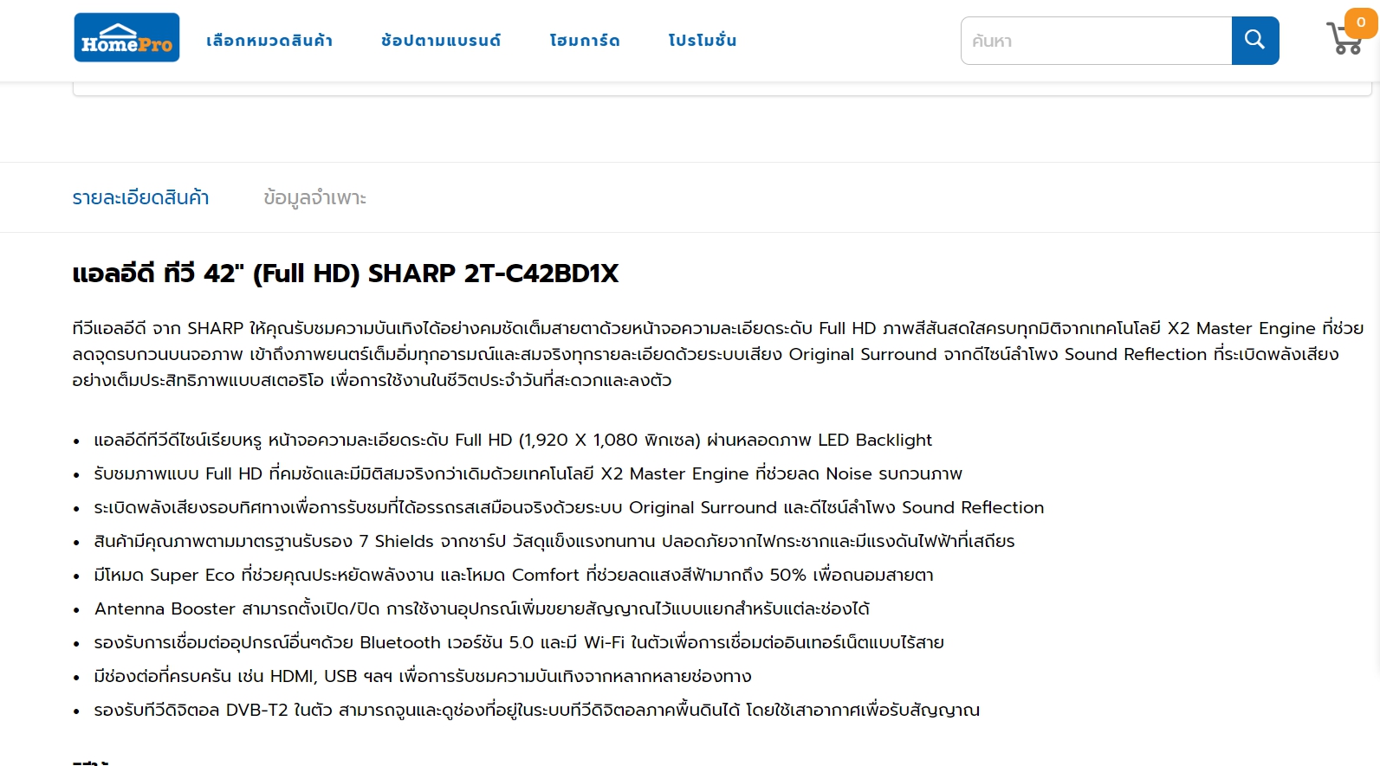Click the bullet about X2 Master Engine Noise
Viewport: 1380px width, 766px height.
click(x=528, y=473)
